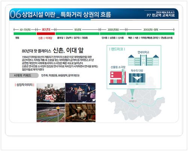Select the green 60~70년대 timeline bar

coord(25,33)
